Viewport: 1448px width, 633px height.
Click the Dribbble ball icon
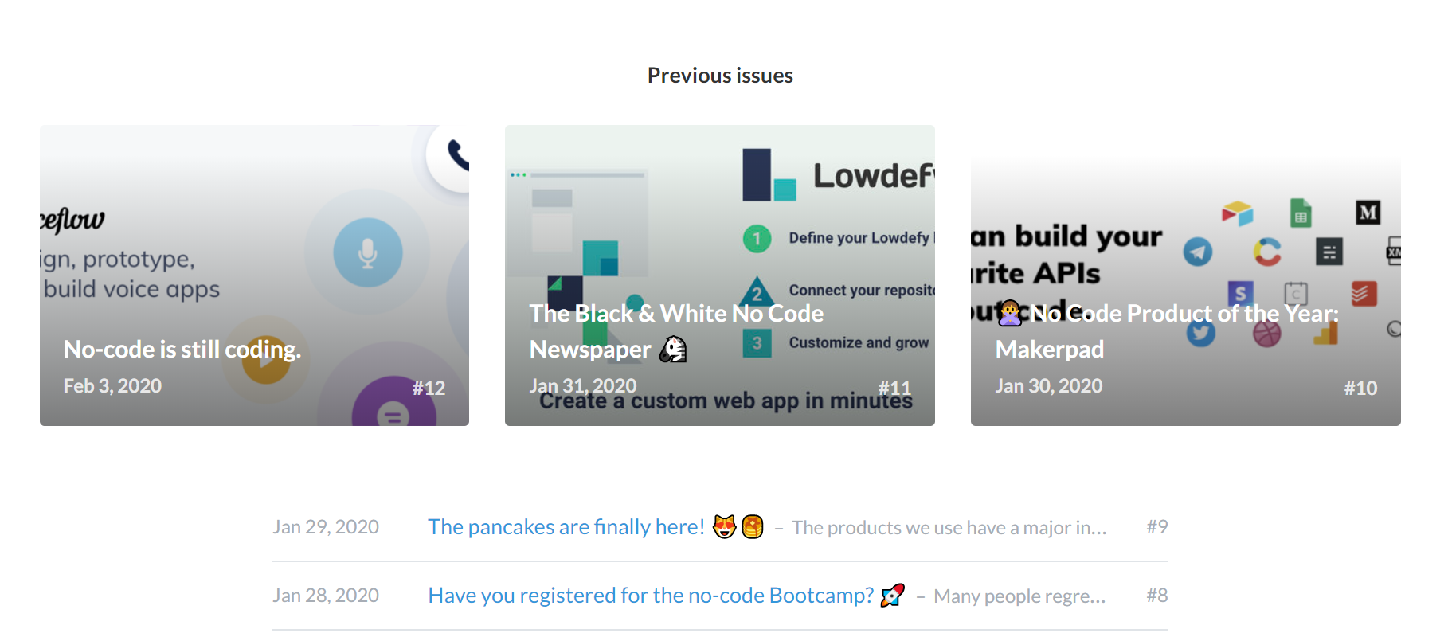(1267, 335)
